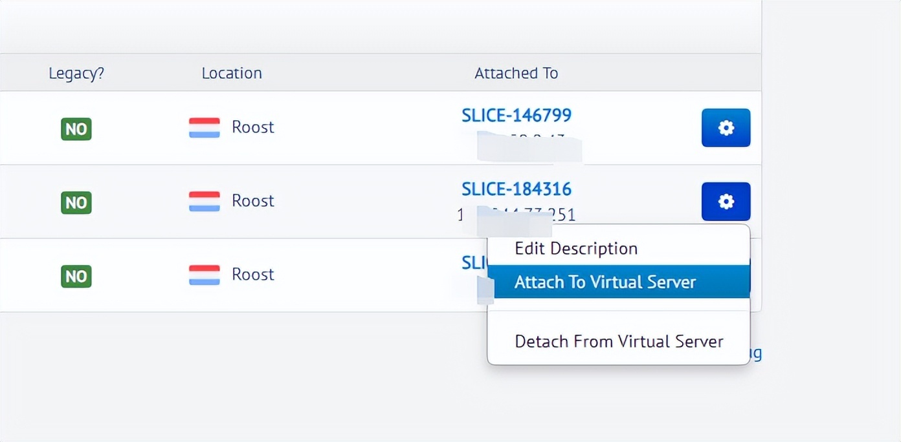
Task: Click the flag icon in SLICE-146799 row
Action: point(205,127)
